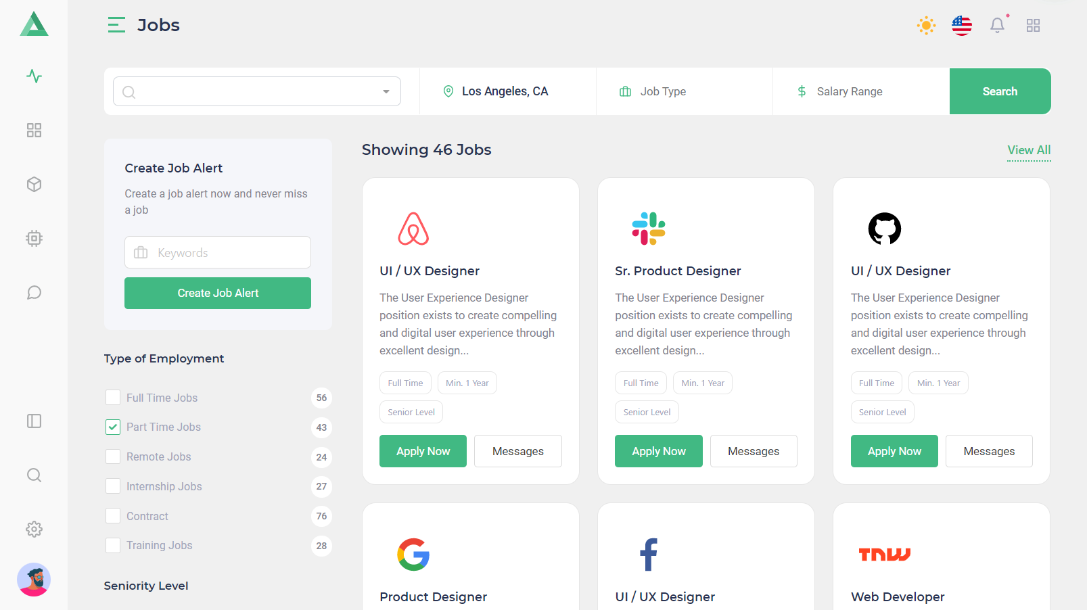Focus the main job search input

pyautogui.click(x=257, y=91)
